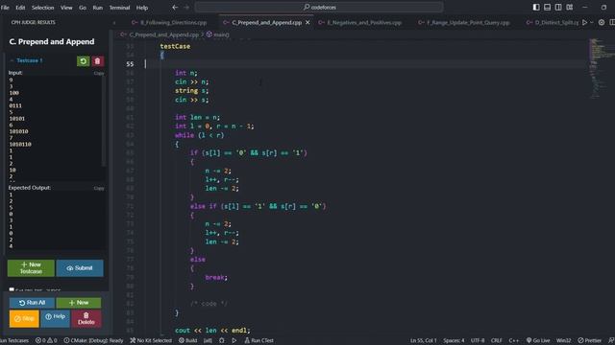Copy the testcase Input text
The height and width of the screenshot is (345, 615).
point(99,73)
